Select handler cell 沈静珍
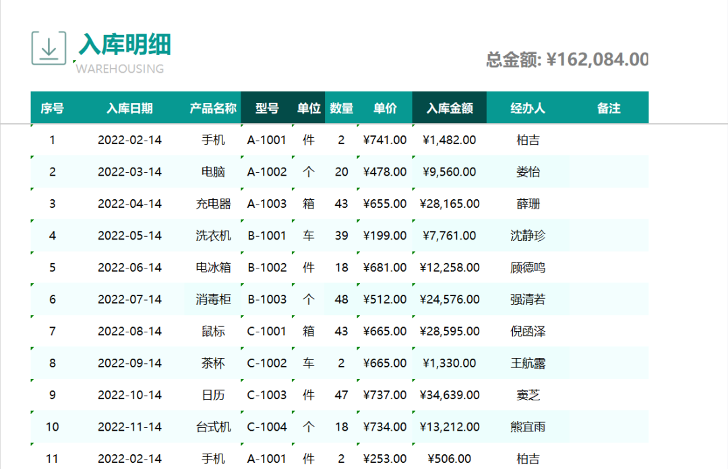The height and width of the screenshot is (469, 728). point(528,236)
